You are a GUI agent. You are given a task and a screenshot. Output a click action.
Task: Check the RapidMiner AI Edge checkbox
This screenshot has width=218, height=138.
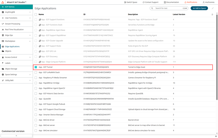click(36, 83)
